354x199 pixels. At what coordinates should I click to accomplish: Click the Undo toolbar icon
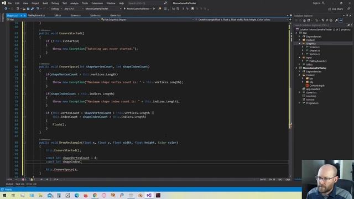point(38,9)
